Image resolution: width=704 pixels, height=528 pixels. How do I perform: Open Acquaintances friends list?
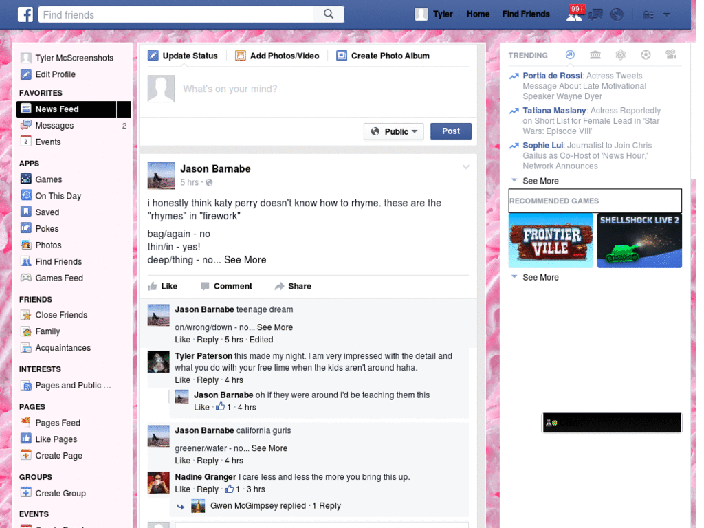(x=63, y=347)
